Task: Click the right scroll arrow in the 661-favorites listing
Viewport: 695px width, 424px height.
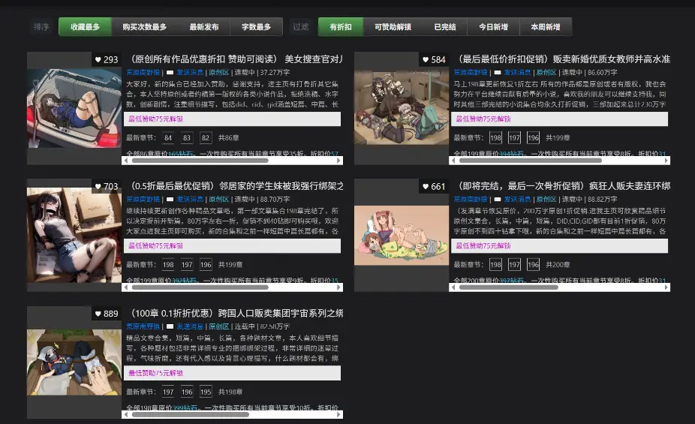Action: [x=666, y=287]
